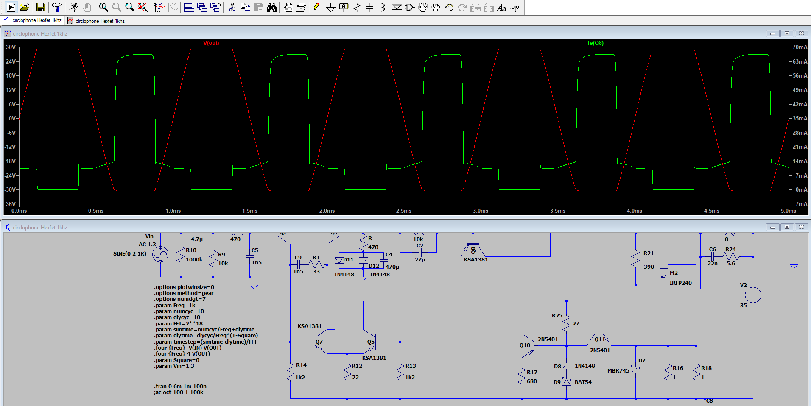The image size is (811, 406).
Task: Click the Undo arrow icon
Action: 449,7
